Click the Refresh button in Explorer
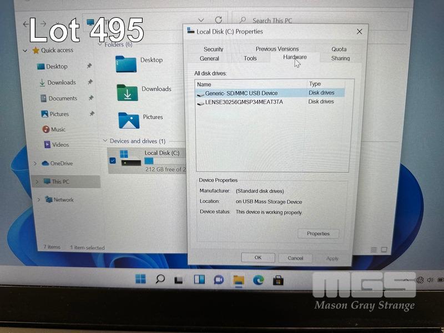 pyautogui.click(x=219, y=20)
